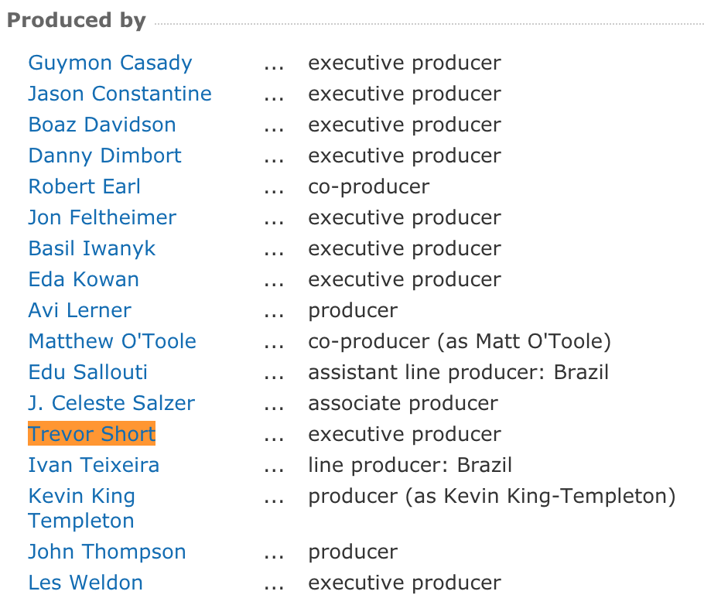The height and width of the screenshot is (605, 704).
Task: Open Ivan Teixeira's profile
Action: (x=94, y=465)
